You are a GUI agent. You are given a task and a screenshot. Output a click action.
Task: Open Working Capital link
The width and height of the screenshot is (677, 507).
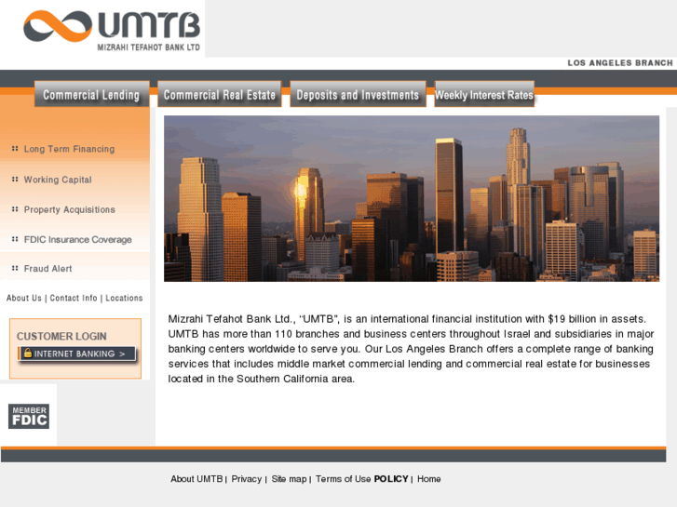click(58, 180)
